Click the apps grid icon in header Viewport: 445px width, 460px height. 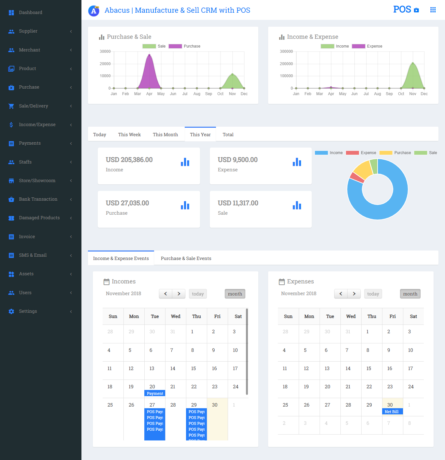tap(433, 10)
